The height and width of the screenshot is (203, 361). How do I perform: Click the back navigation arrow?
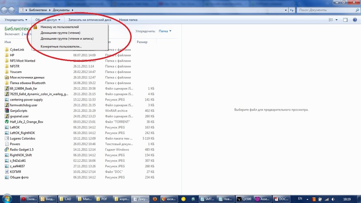point(4,10)
